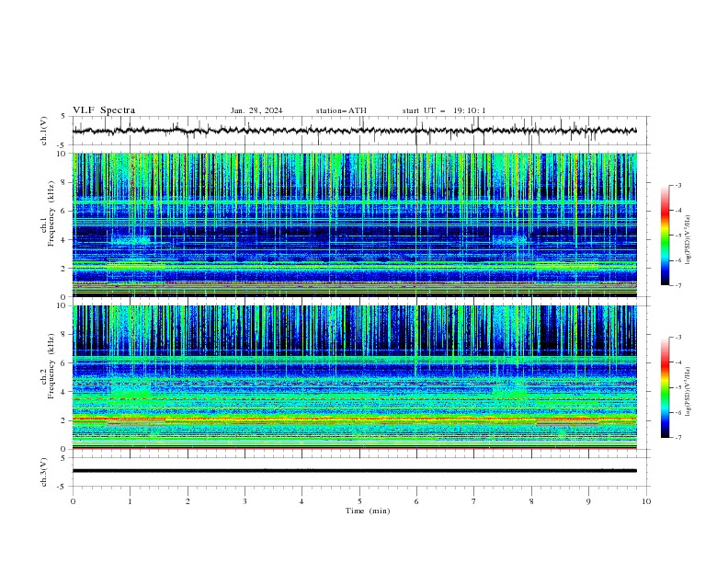The image size is (728, 563).
Task: Click the "VLF Spectra" plot title
Action: 104,110
